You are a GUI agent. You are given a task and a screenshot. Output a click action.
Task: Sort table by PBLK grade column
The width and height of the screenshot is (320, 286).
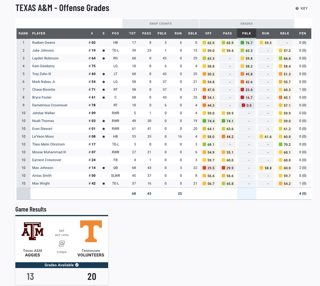click(x=246, y=34)
